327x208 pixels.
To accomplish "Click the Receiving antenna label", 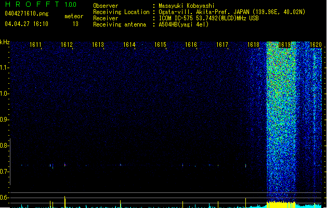I will (x=120, y=24).
